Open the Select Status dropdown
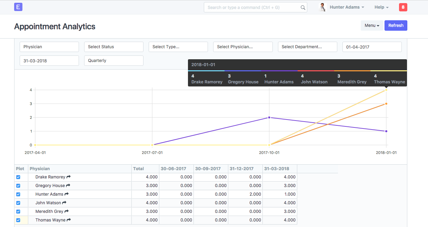The image size is (428, 227). (x=114, y=47)
